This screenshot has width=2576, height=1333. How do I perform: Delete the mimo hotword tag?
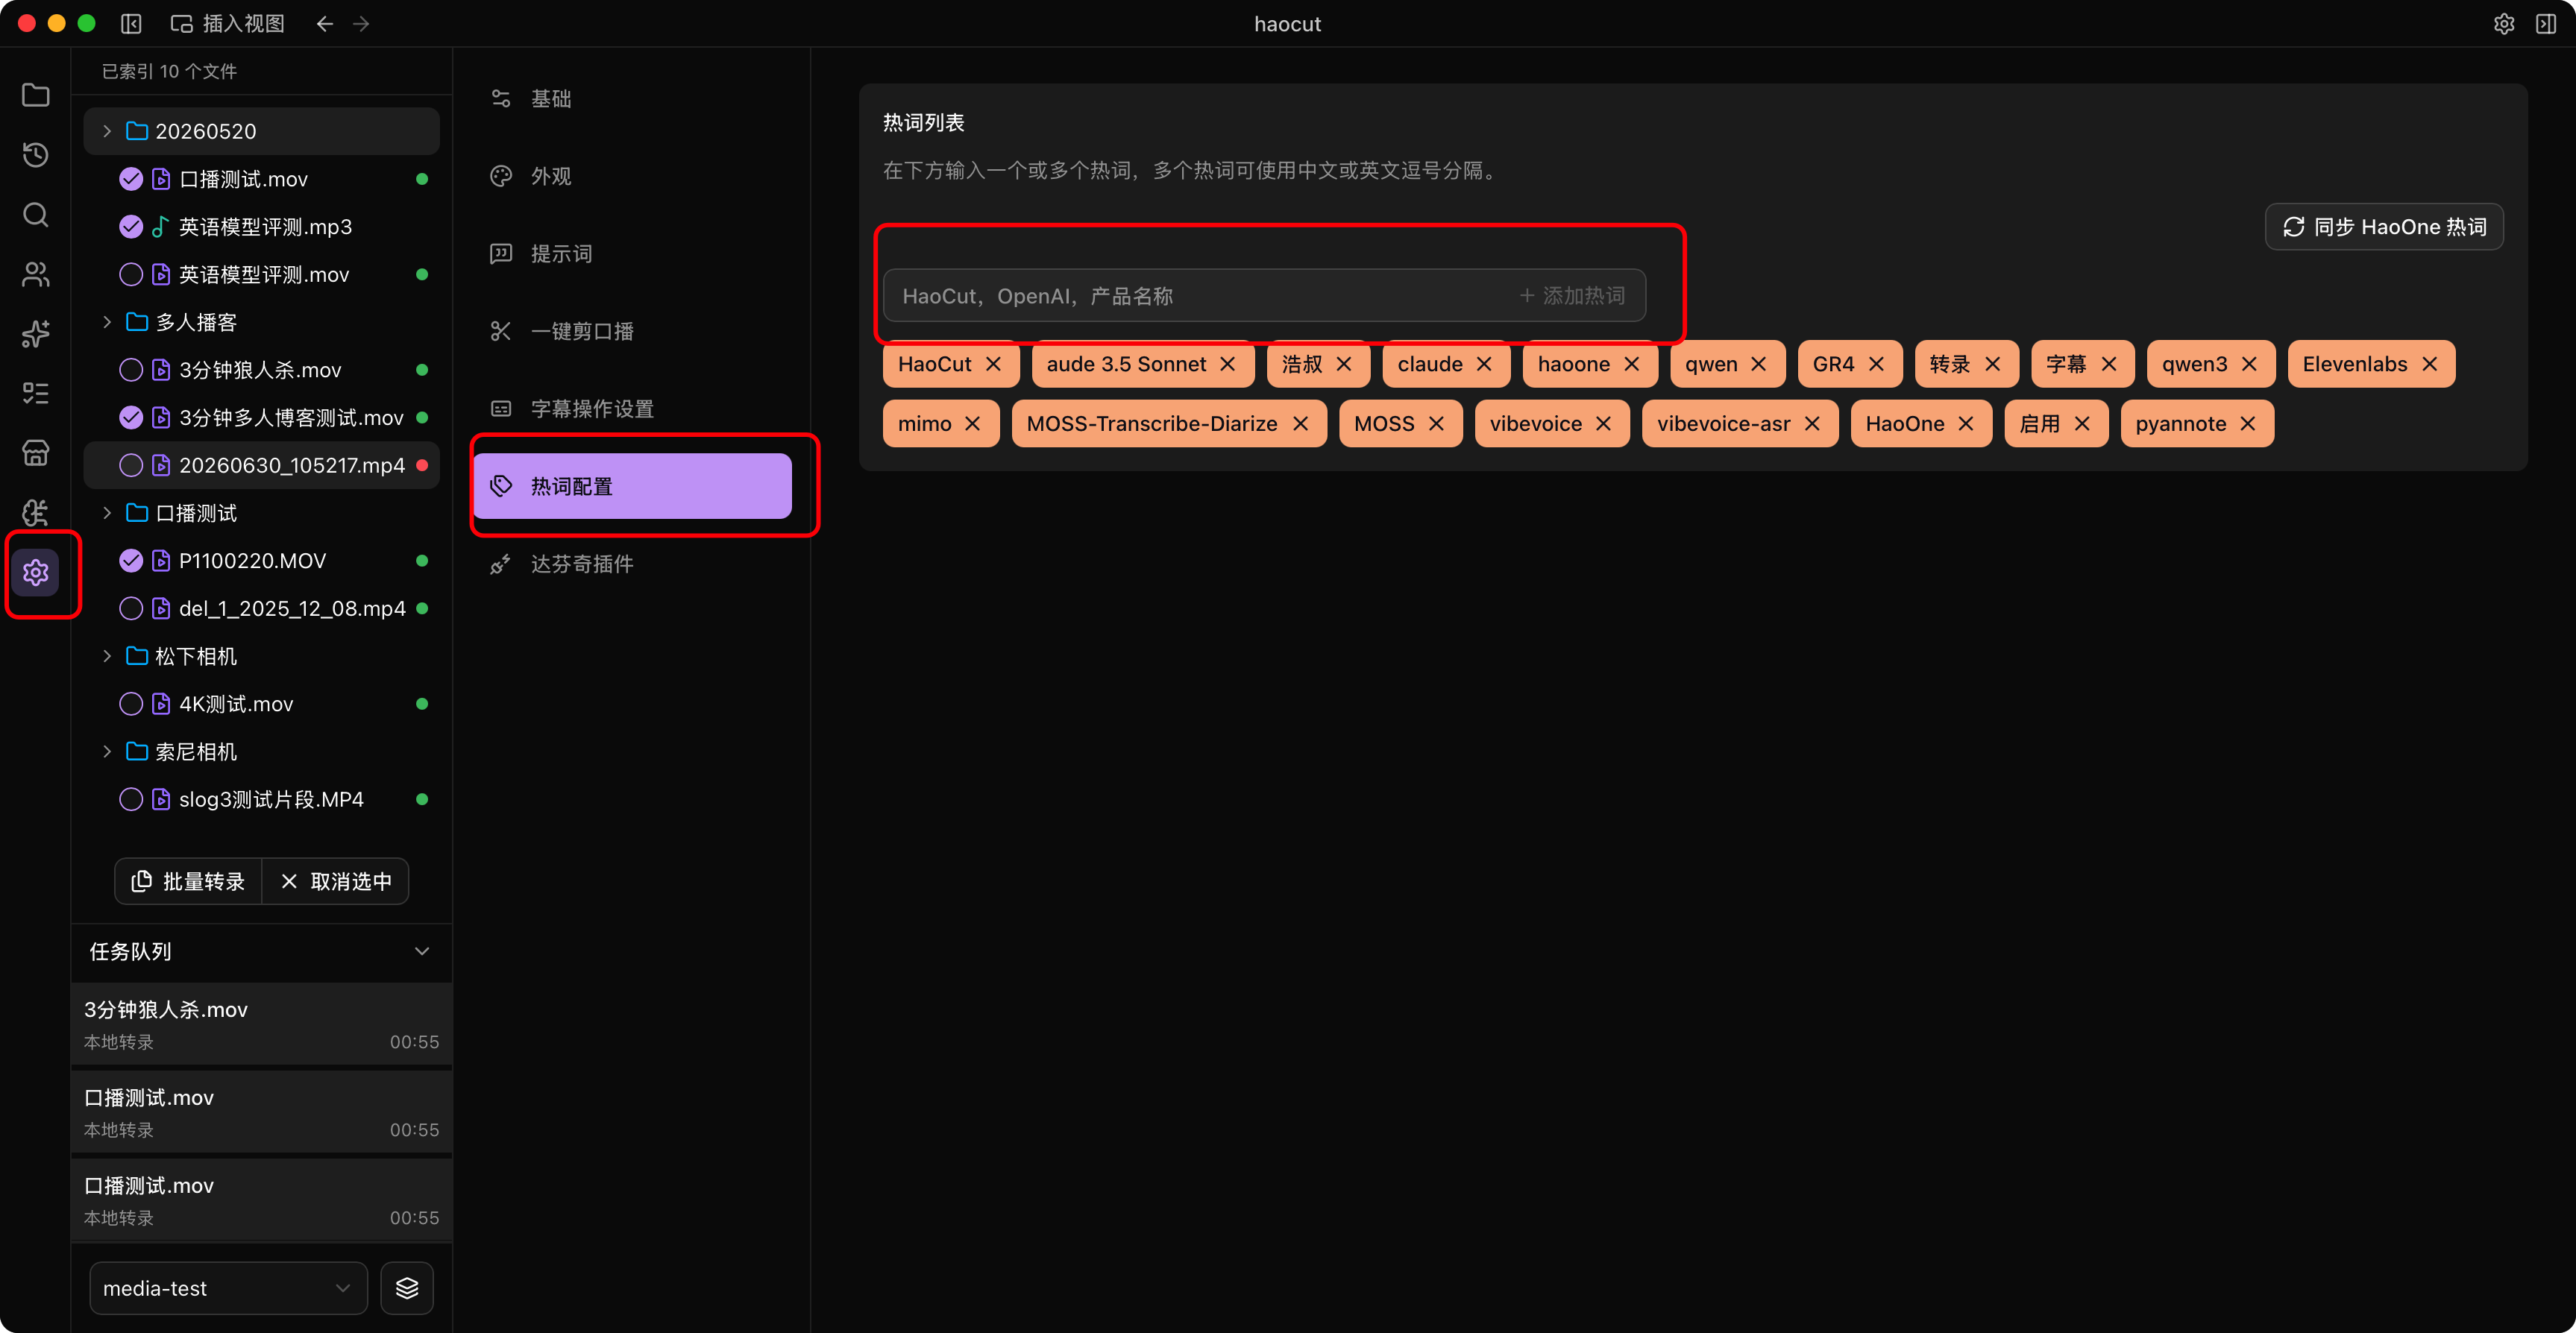coord(973,424)
